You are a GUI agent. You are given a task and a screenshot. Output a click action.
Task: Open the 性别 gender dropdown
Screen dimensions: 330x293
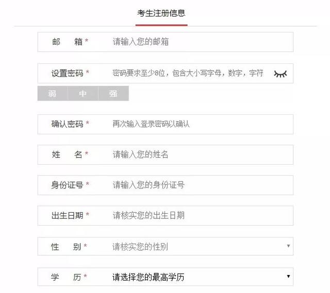pos(165,246)
